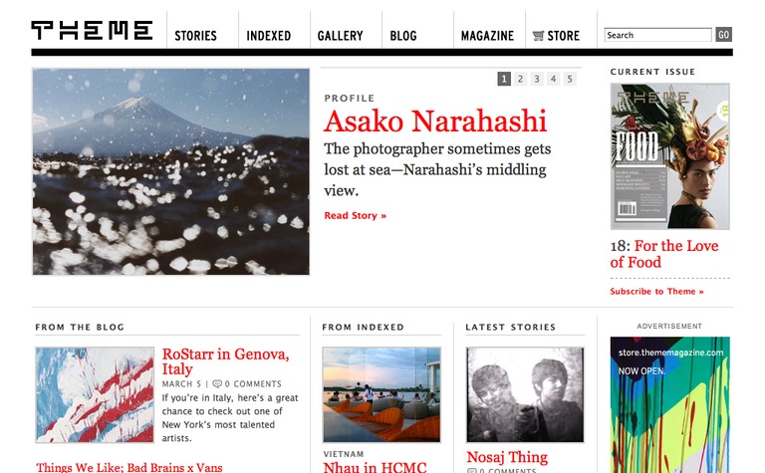The width and height of the screenshot is (765, 473).
Task: Click the GO search button
Action: click(x=723, y=35)
